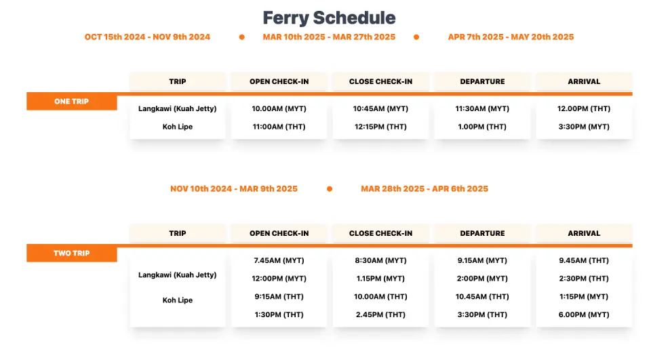Select Langkawi (Kuah Jetty) in the Two Trip table
651x347 pixels.
(178, 275)
